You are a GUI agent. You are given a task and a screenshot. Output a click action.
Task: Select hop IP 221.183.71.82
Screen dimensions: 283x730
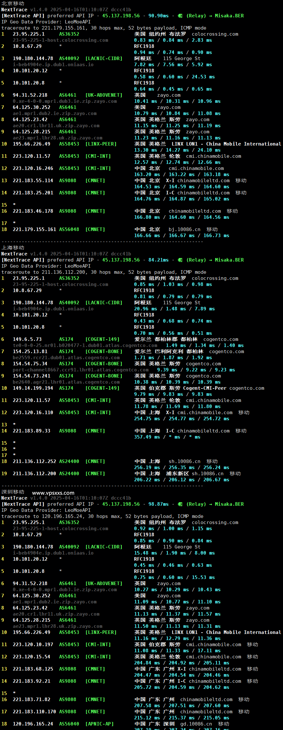point(31,699)
